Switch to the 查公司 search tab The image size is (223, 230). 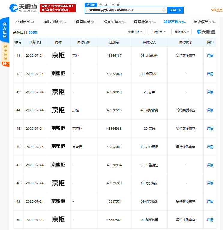[x=91, y=5]
